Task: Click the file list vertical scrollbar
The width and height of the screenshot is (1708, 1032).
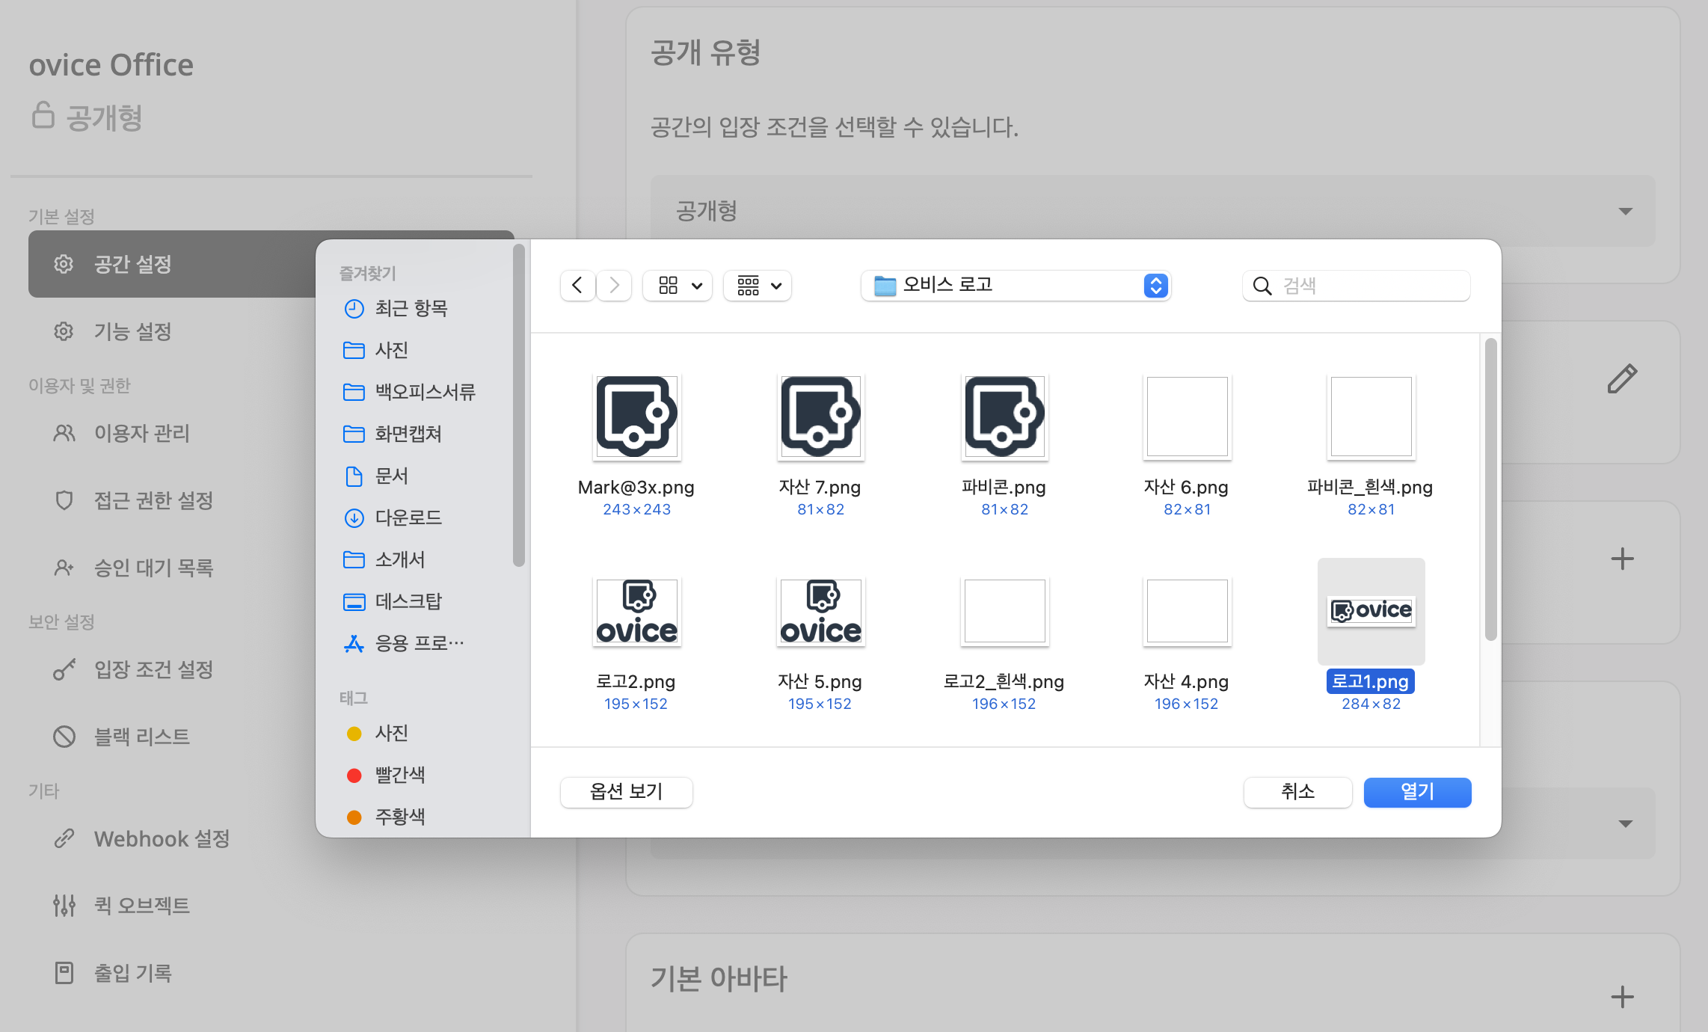Action: click(1490, 489)
